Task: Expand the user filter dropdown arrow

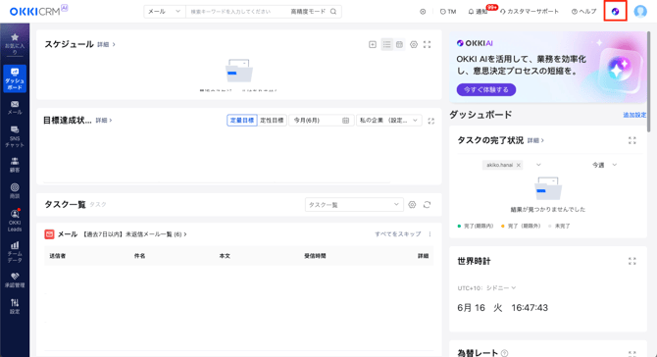Action: tap(539, 165)
